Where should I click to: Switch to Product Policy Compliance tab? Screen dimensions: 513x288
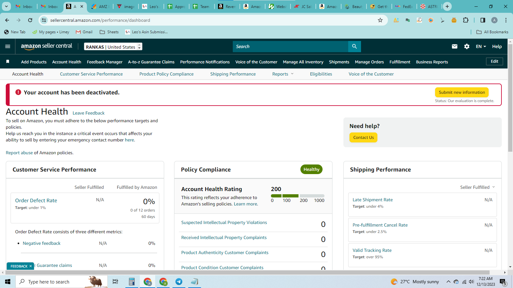(166, 74)
